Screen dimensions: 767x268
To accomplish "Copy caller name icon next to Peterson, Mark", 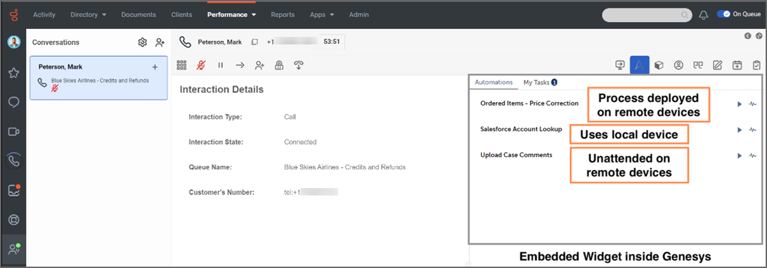I will coord(254,42).
